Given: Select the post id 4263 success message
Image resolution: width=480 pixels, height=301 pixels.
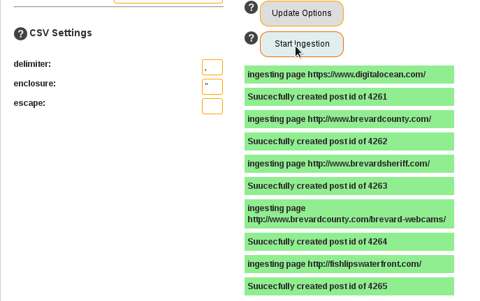Looking at the screenshot, I should pyautogui.click(x=349, y=186).
